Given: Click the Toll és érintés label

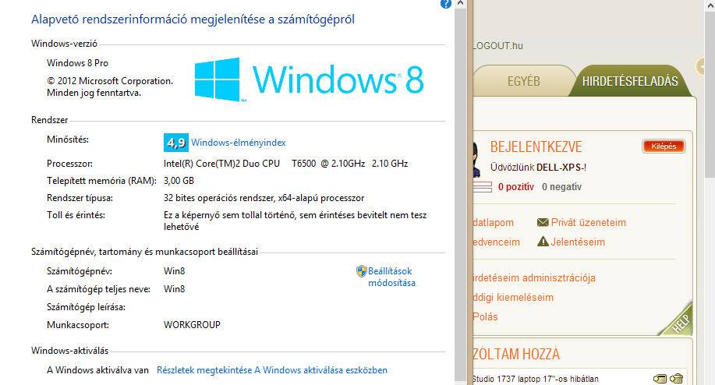Looking at the screenshot, I should click(x=76, y=215).
